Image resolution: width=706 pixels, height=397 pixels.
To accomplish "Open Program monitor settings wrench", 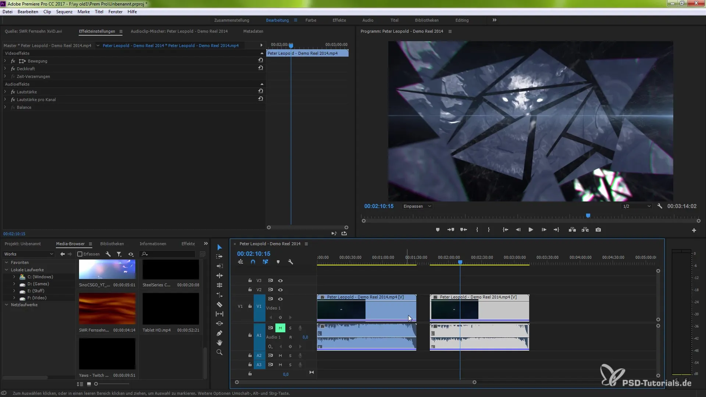I will point(660,206).
